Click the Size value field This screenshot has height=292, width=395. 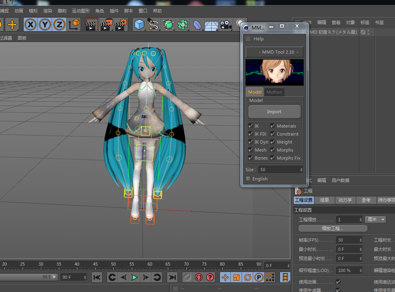(278, 170)
